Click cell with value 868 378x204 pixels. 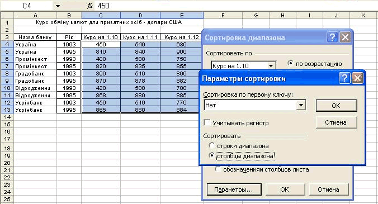101,96
